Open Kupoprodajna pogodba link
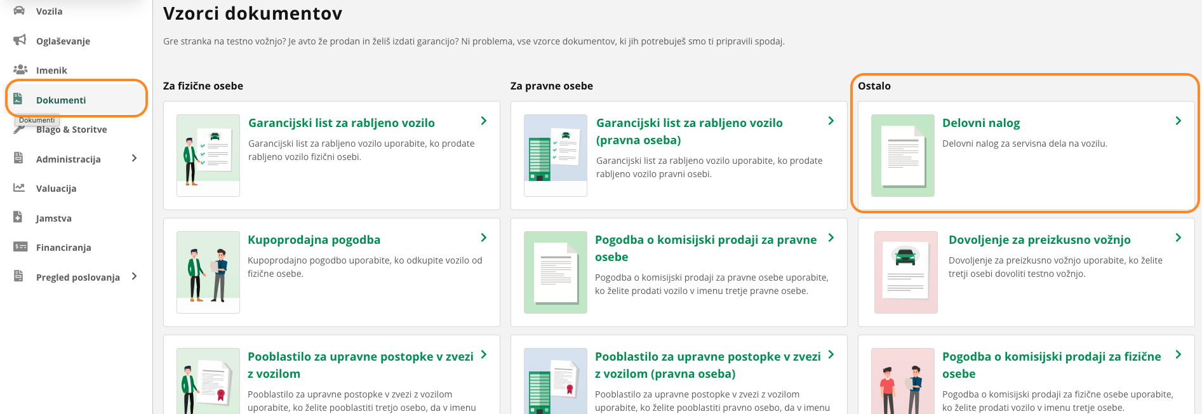 point(314,239)
